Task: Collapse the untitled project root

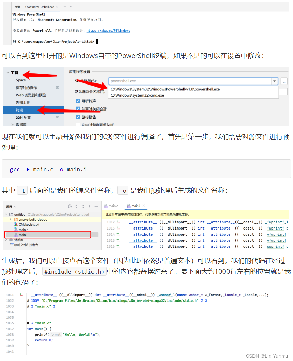Action: click(x=6, y=214)
